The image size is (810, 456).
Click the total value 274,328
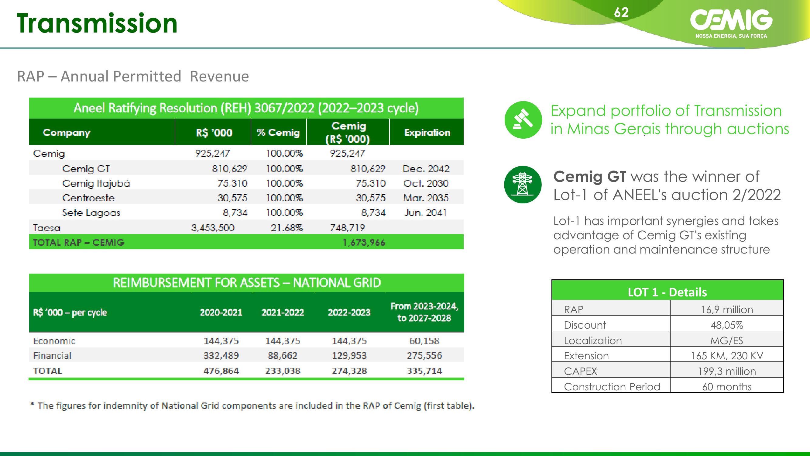[349, 371]
